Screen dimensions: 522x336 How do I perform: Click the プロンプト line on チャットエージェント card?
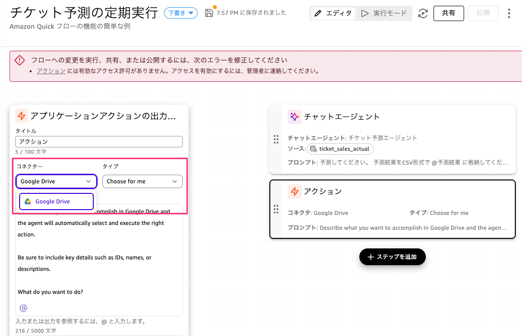pyautogui.click(x=398, y=163)
